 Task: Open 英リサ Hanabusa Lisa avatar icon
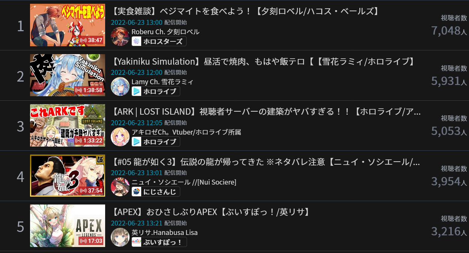[120, 237]
